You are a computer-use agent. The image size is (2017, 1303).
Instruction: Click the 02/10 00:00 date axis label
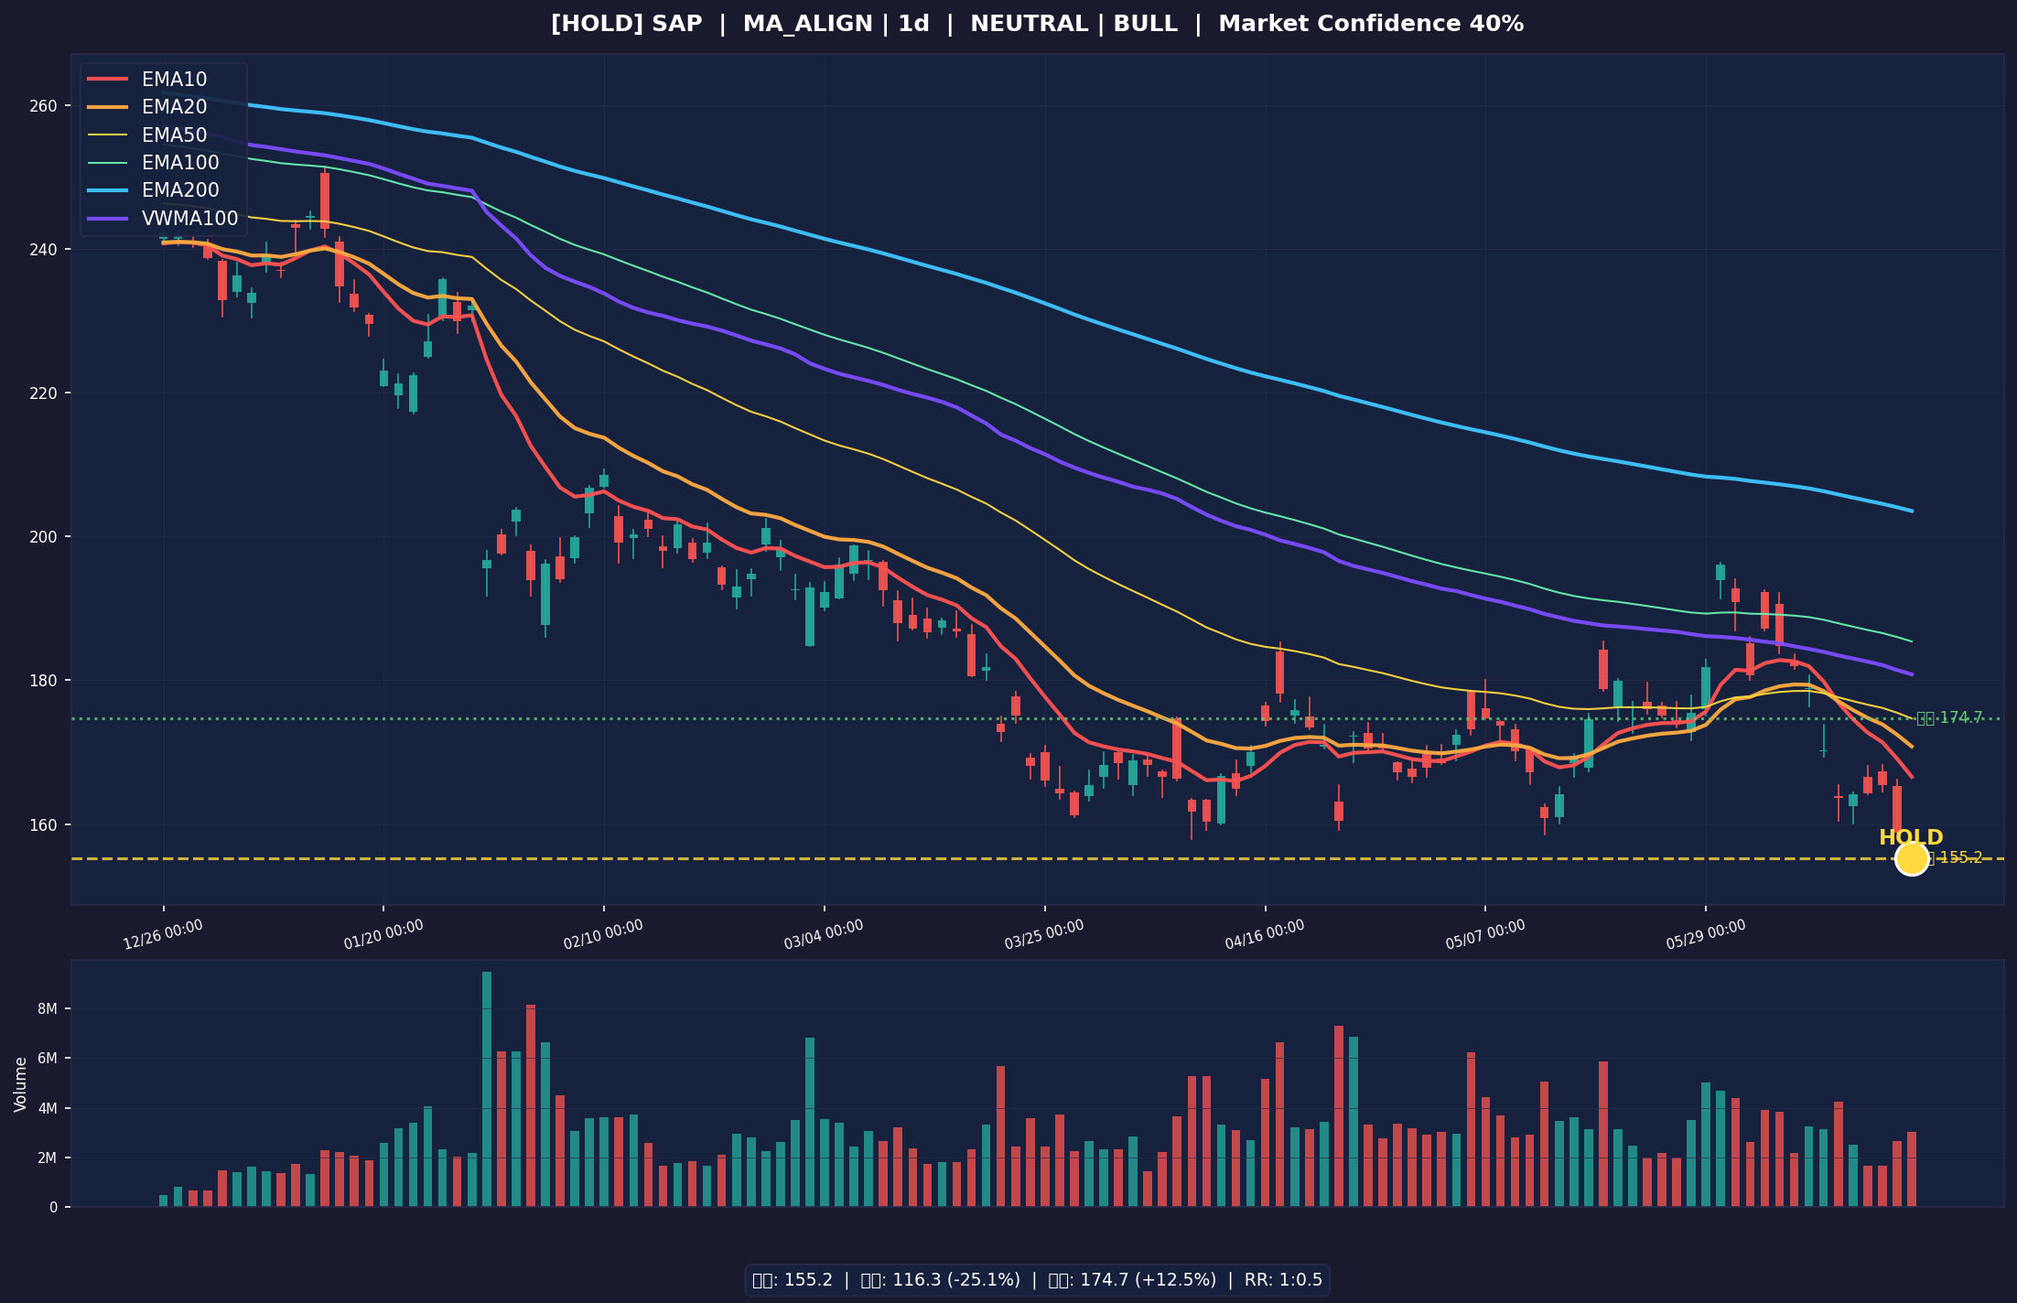tap(603, 934)
